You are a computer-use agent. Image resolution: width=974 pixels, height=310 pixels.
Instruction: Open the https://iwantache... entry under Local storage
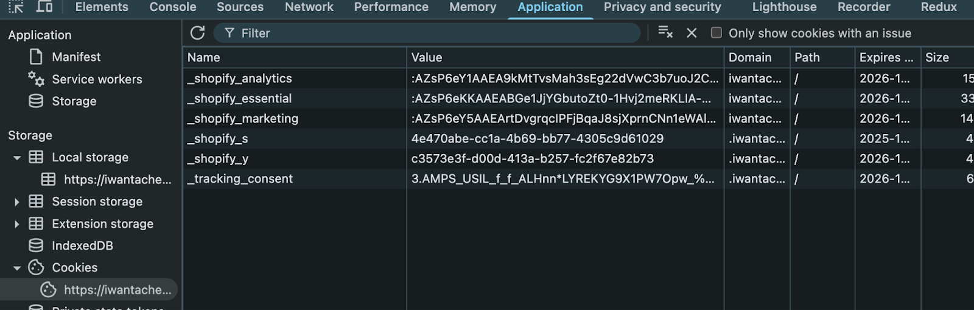pyautogui.click(x=117, y=180)
